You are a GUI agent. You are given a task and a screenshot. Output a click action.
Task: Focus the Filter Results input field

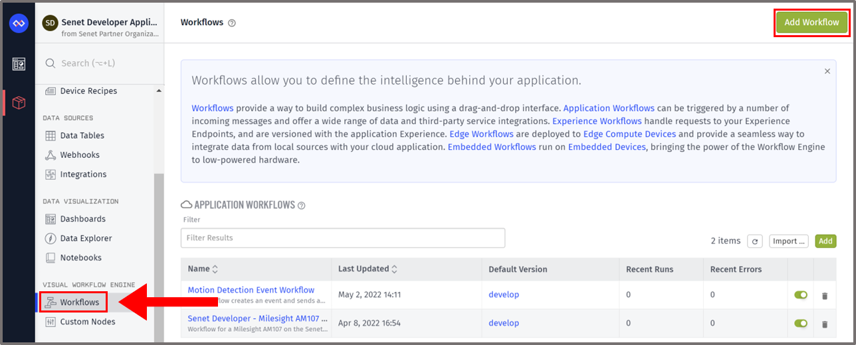pos(343,238)
